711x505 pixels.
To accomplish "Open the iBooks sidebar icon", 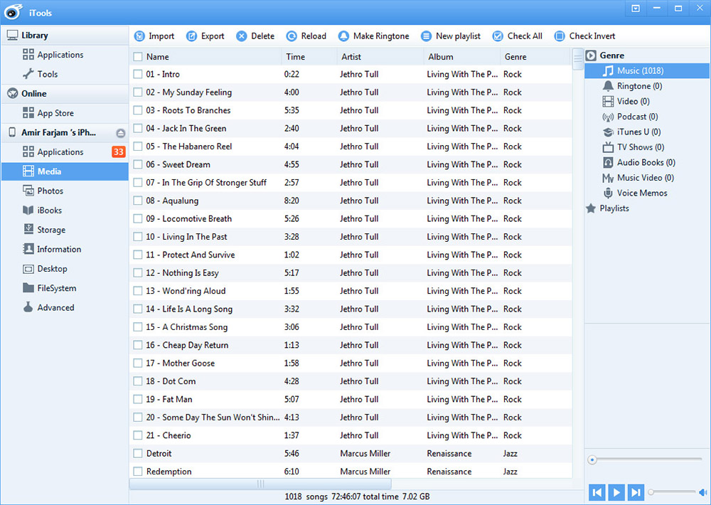I will point(28,210).
